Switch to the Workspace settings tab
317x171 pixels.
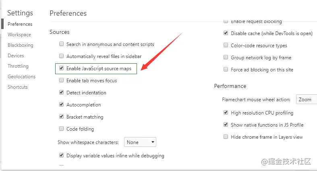tap(19, 35)
